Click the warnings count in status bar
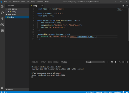The width and height of the screenshot is (129, 93). pos(5,92)
